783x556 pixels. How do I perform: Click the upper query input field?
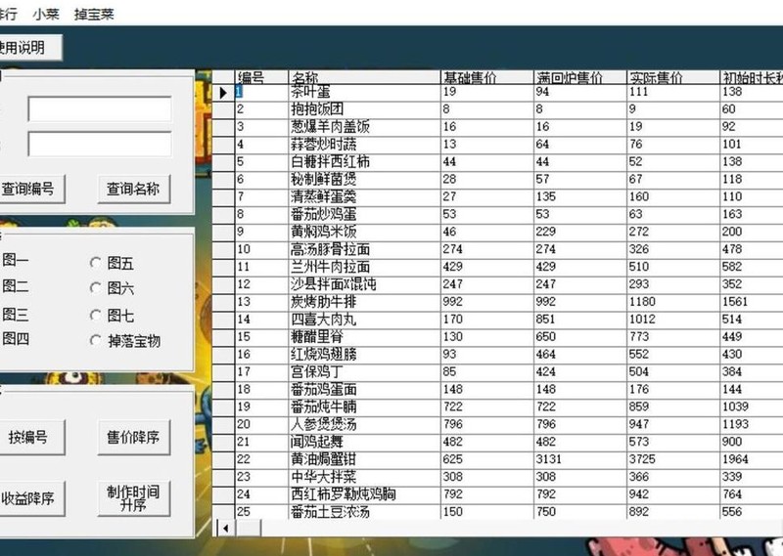[99, 109]
